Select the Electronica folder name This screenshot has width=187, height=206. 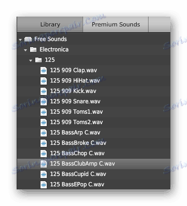(x=54, y=49)
